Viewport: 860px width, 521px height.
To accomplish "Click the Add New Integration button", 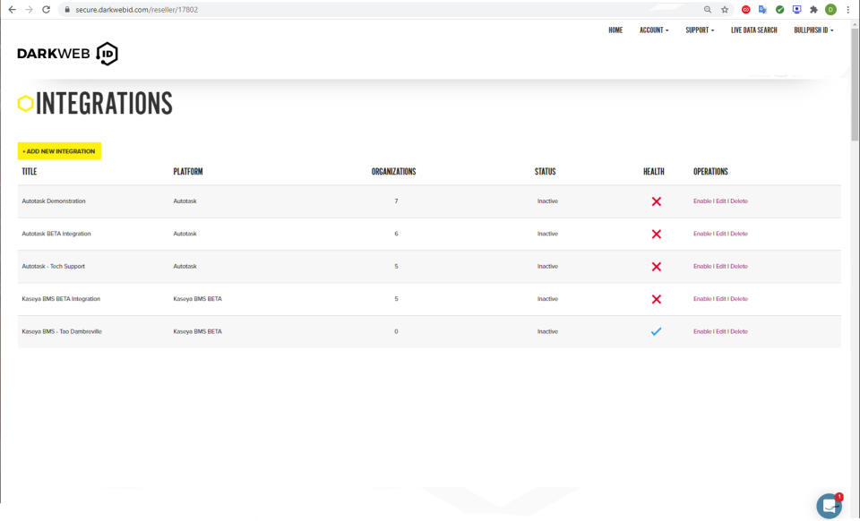I will click(x=59, y=151).
